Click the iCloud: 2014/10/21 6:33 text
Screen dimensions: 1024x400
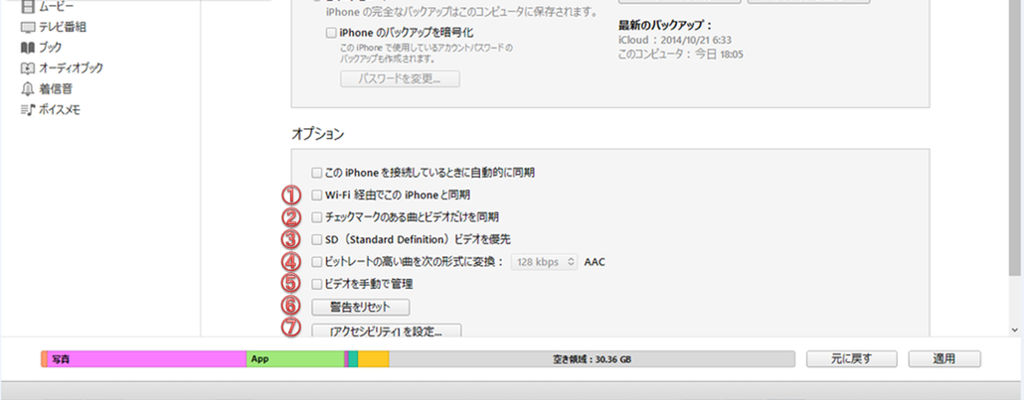click(675, 41)
